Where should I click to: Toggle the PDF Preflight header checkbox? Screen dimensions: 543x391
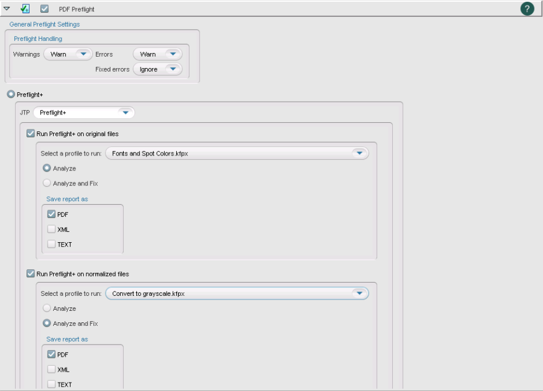[x=44, y=8]
